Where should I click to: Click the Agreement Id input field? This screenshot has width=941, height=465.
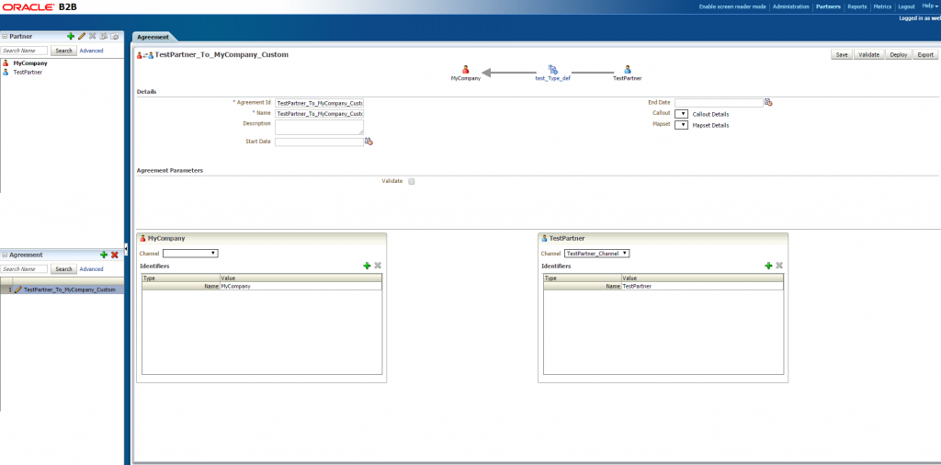tap(319, 103)
